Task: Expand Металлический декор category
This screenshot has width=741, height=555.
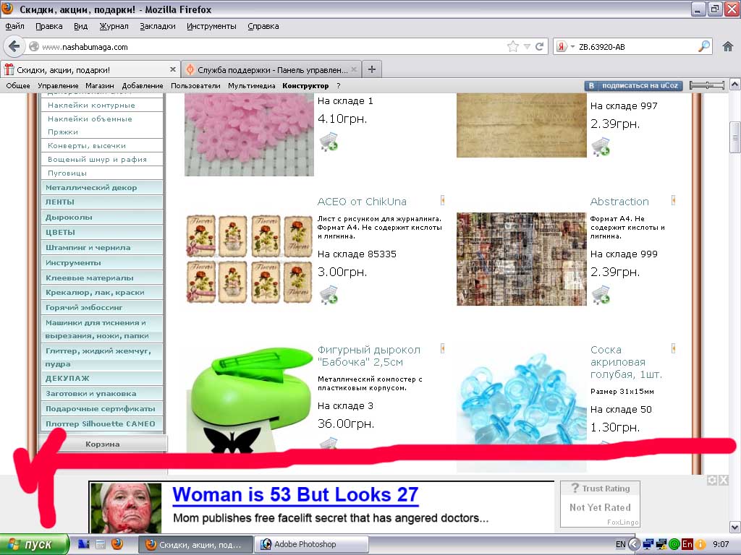Action: (103, 187)
